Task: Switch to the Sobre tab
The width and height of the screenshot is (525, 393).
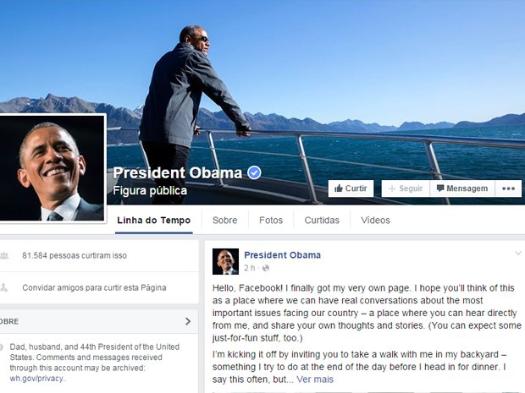Action: (x=224, y=221)
